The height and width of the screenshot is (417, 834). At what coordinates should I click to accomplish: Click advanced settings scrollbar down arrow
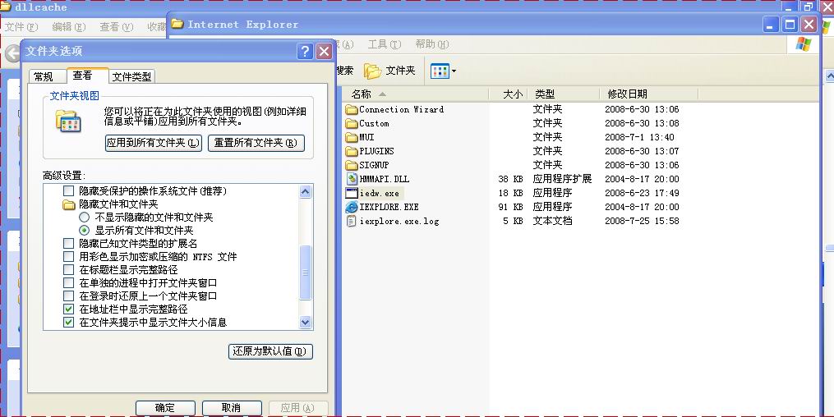click(x=306, y=322)
